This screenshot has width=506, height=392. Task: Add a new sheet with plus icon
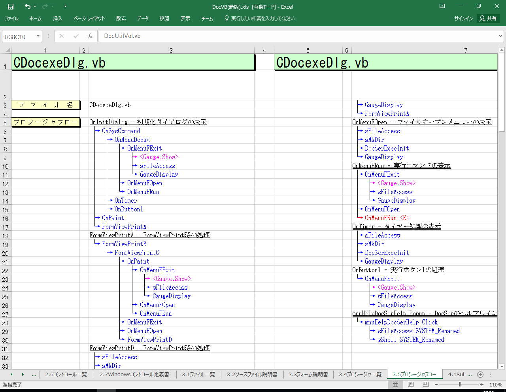[480, 374]
